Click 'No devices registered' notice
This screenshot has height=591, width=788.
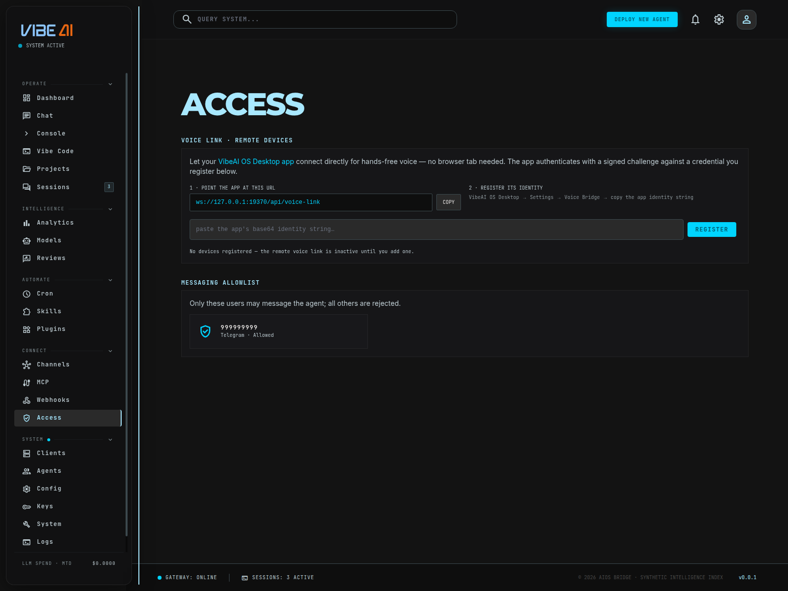(302, 252)
